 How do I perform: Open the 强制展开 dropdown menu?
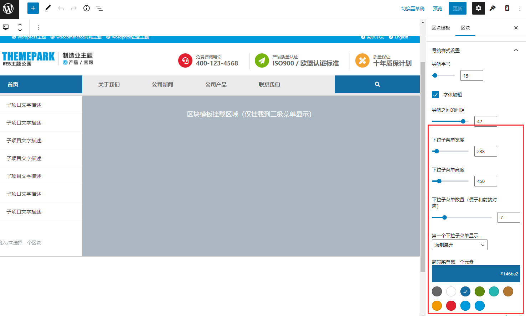pyautogui.click(x=459, y=245)
